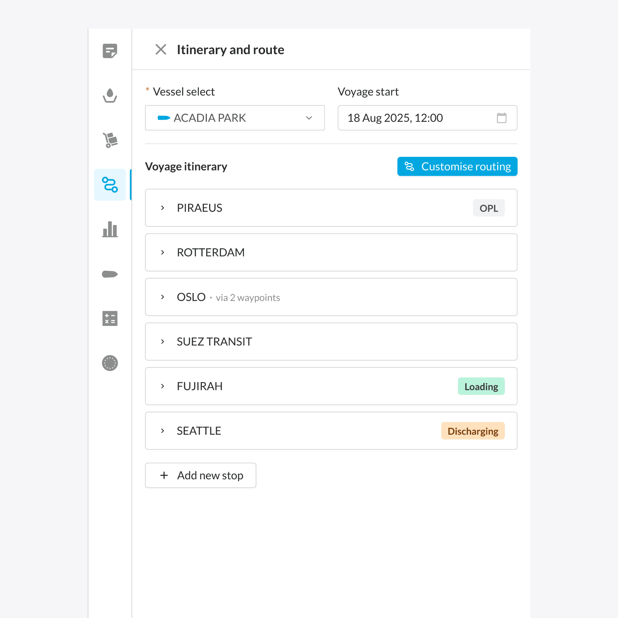Click the ACADIA PARK vessel icon
Image resolution: width=618 pixels, height=618 pixels.
(164, 118)
